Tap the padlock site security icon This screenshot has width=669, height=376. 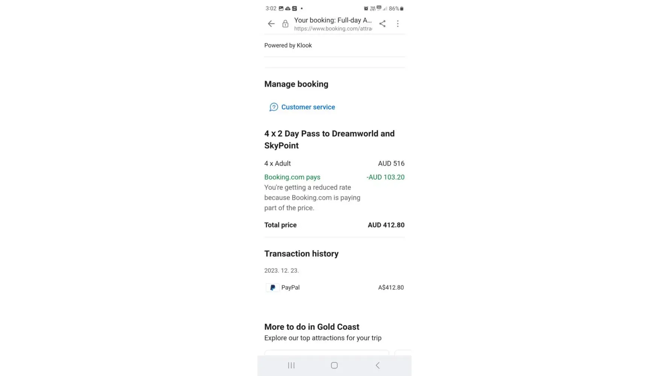pos(286,24)
